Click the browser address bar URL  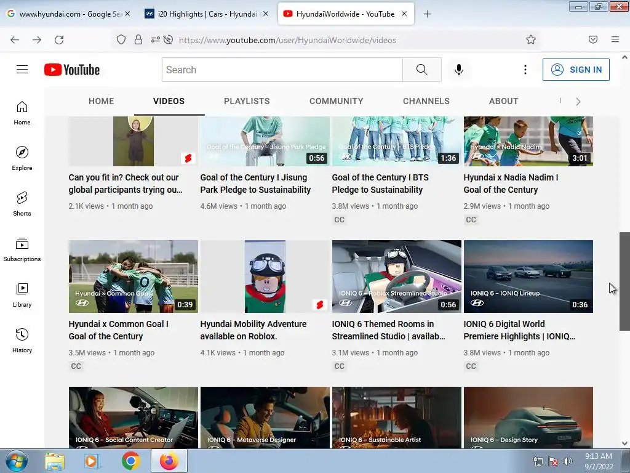click(x=287, y=40)
